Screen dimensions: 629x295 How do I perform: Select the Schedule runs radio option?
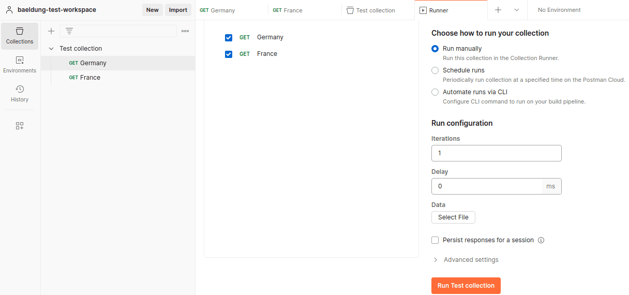tap(435, 70)
